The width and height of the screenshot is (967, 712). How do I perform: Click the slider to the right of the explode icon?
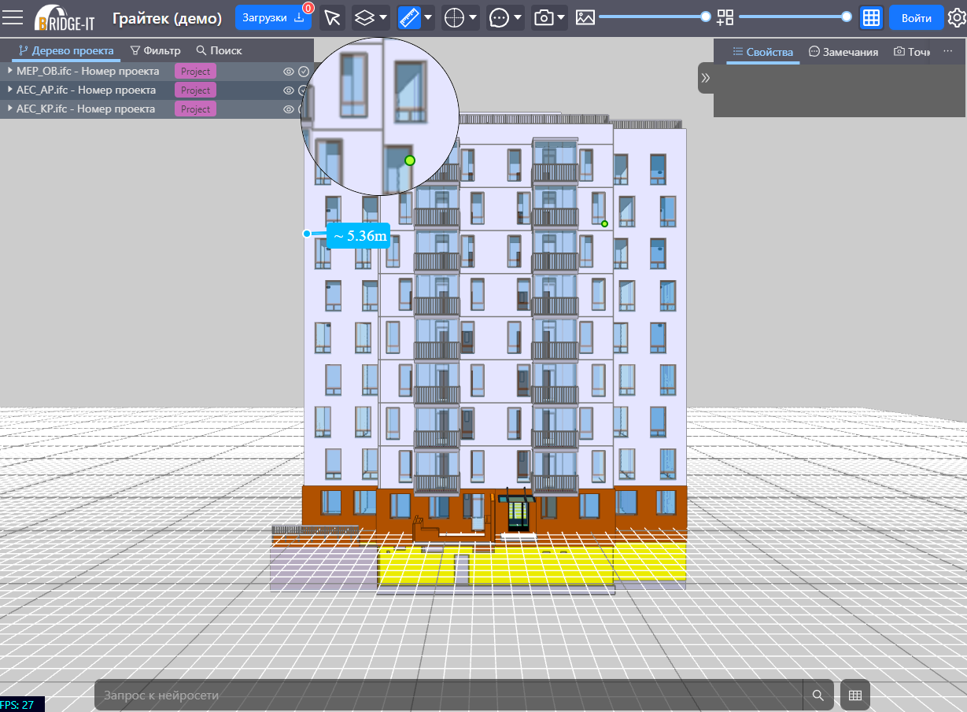(x=795, y=17)
